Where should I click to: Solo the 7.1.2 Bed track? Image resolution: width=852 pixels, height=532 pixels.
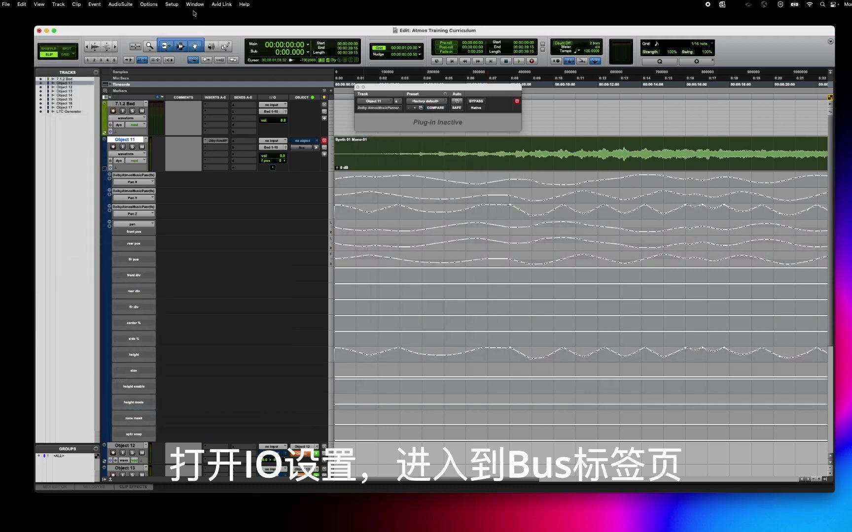pos(132,111)
